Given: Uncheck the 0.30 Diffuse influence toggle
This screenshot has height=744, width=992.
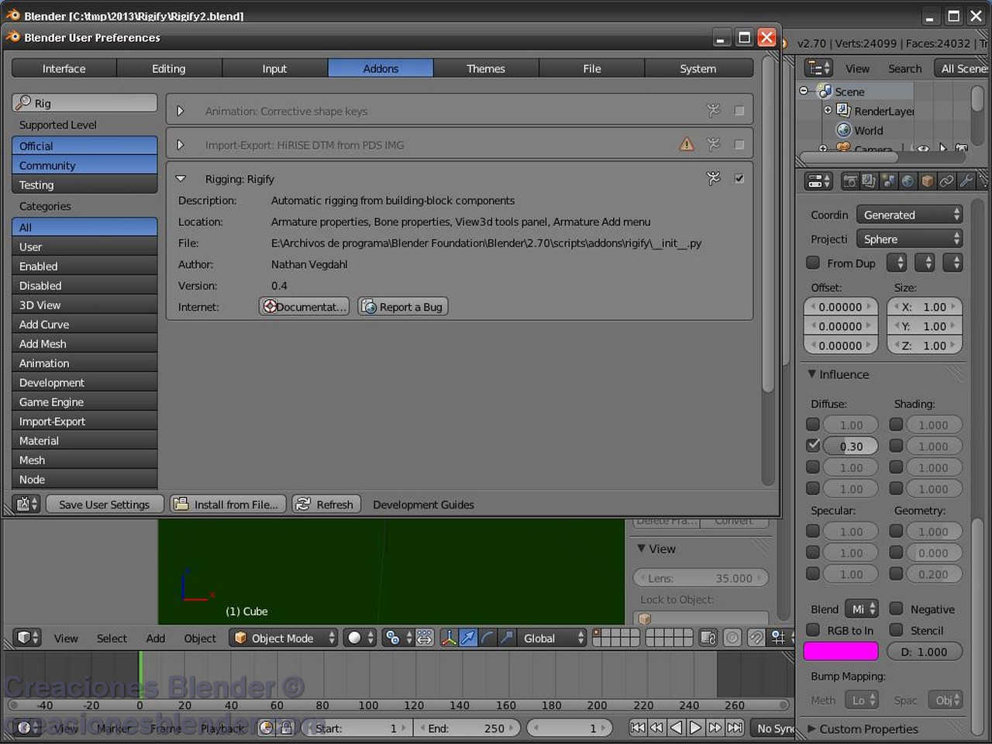Looking at the screenshot, I should tap(812, 445).
